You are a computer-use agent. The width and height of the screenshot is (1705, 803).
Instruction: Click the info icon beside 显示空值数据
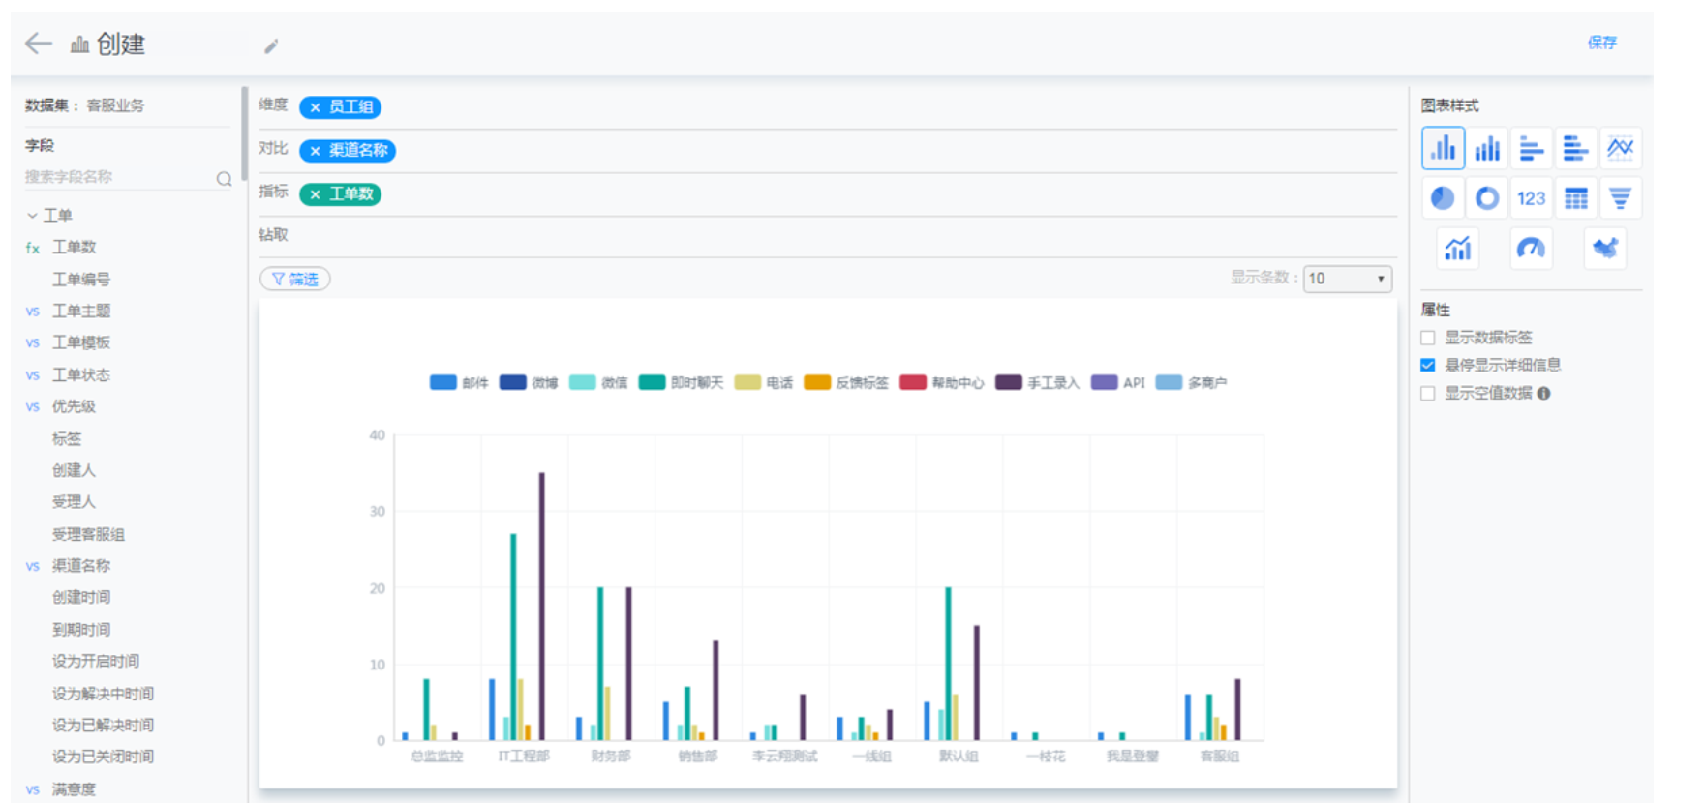(x=1543, y=393)
